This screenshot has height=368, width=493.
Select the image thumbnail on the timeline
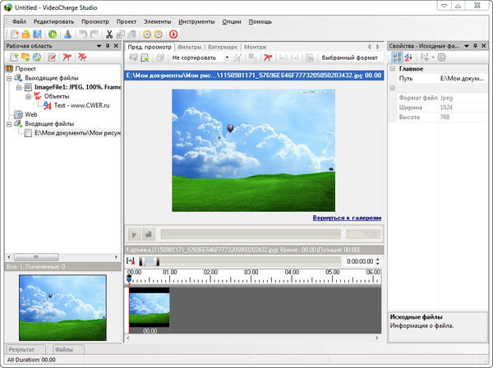click(x=149, y=309)
